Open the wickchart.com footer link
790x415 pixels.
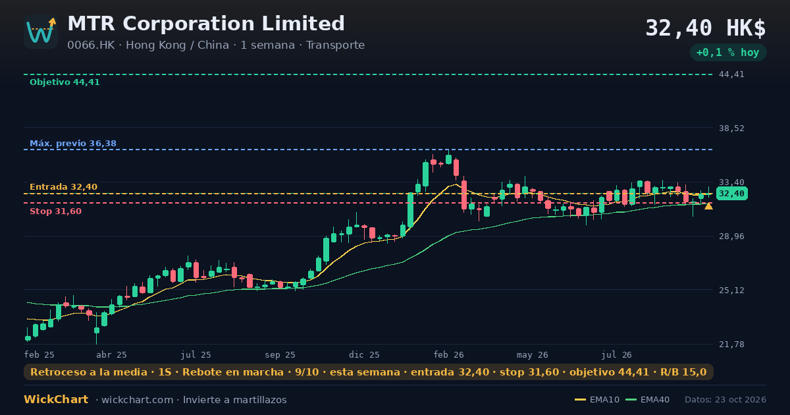coord(139,400)
